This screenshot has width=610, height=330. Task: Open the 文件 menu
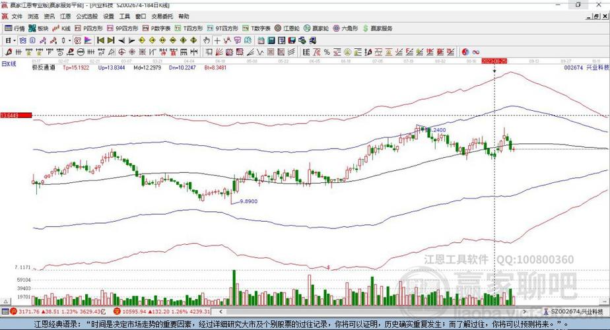pyautogui.click(x=17, y=16)
